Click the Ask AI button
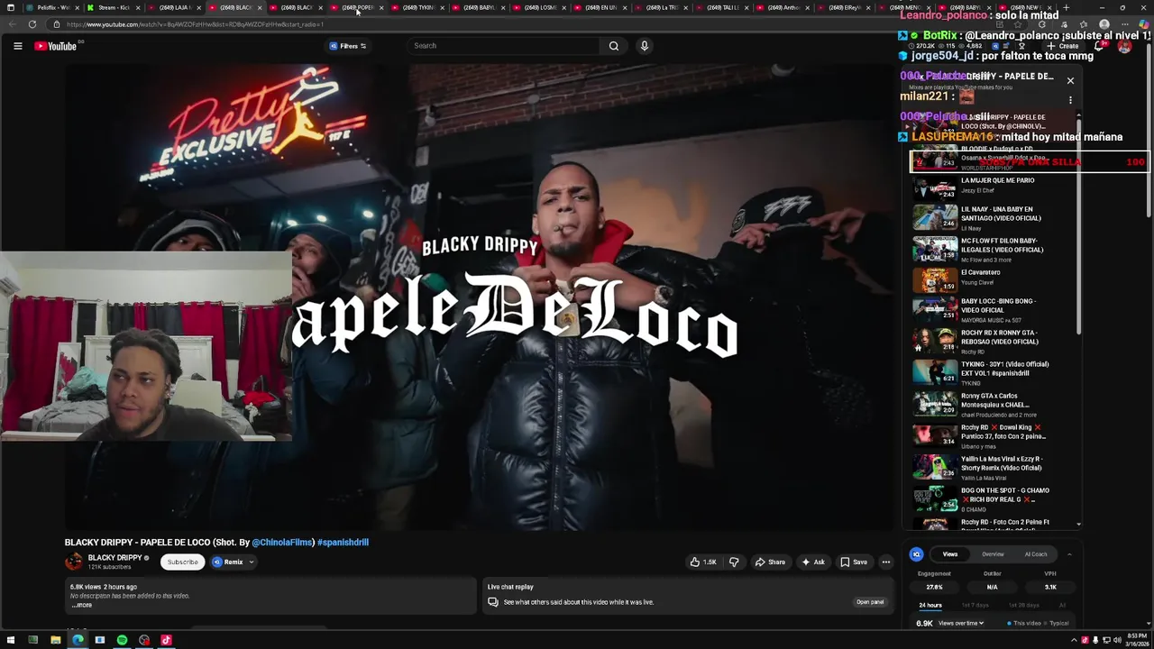 (813, 562)
